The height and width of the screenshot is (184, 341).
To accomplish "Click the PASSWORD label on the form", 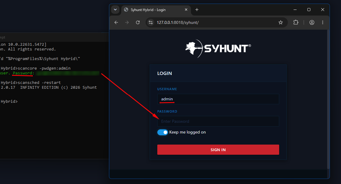I will (167, 111).
